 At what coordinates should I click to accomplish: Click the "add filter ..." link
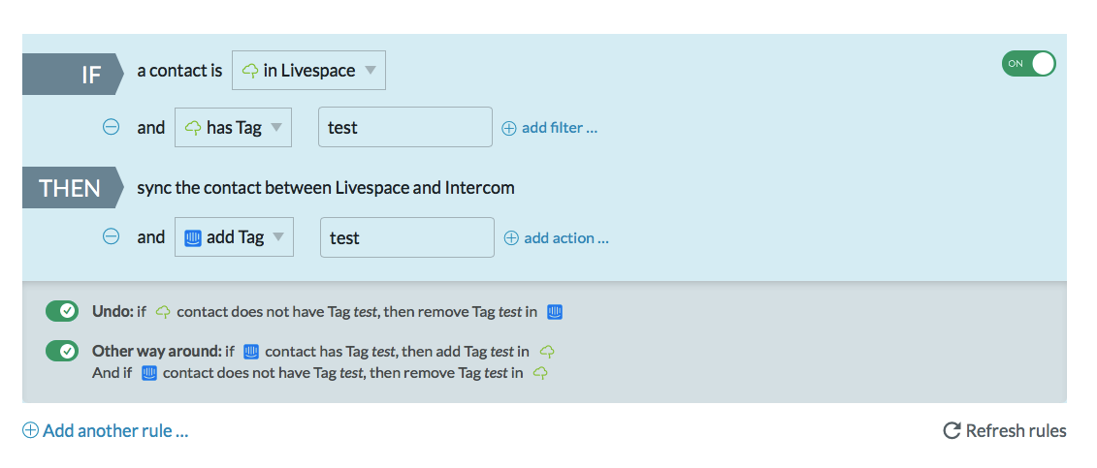[x=550, y=128]
